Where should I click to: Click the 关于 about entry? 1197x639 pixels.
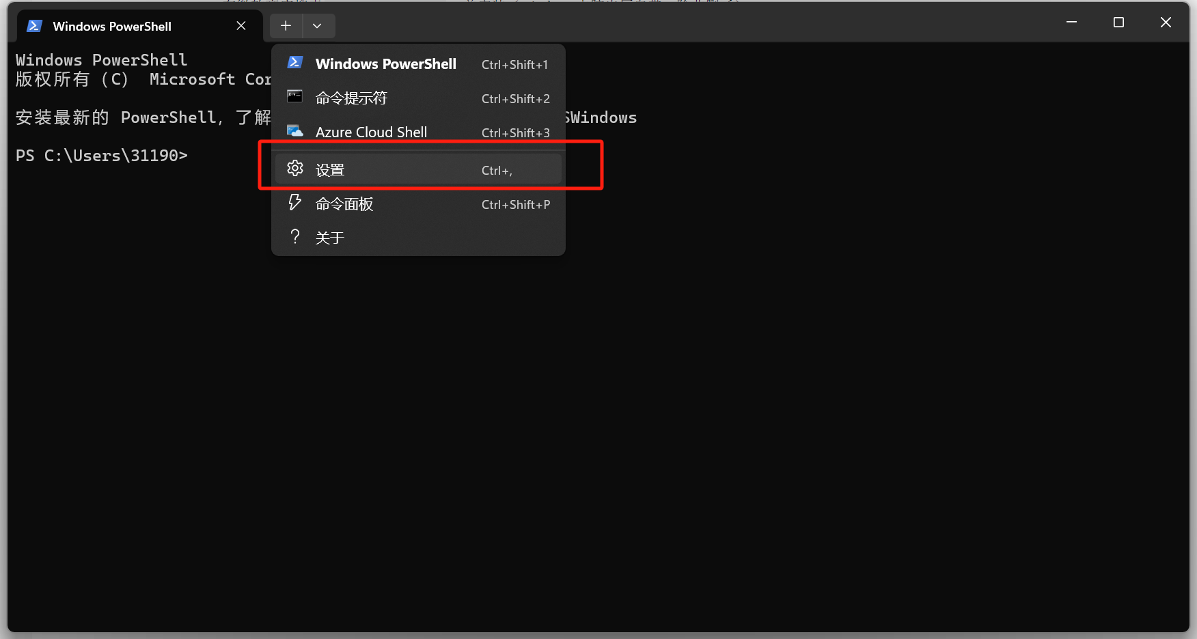tap(418, 238)
